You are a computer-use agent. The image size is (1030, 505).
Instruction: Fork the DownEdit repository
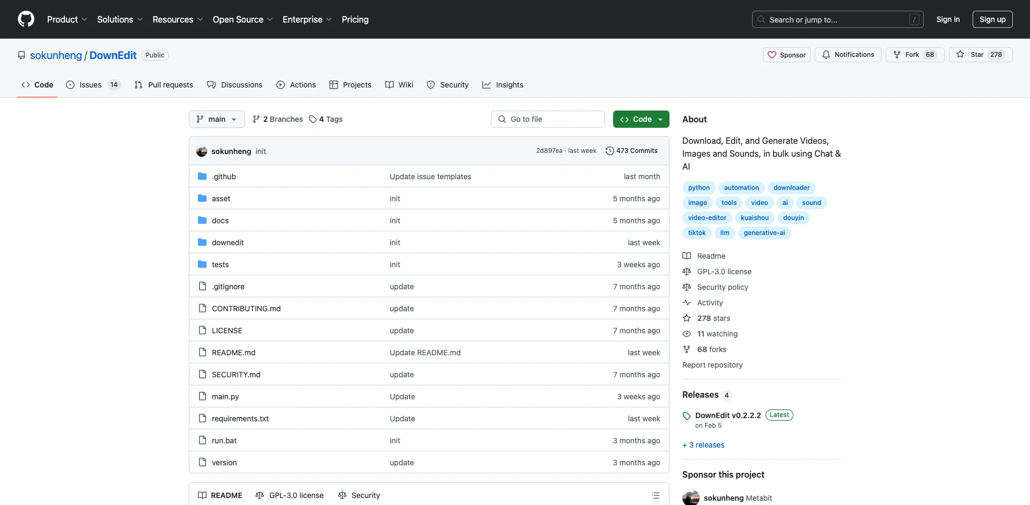click(915, 55)
